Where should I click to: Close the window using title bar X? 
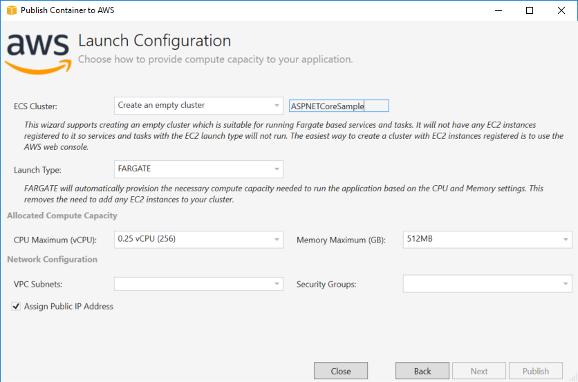[561, 10]
